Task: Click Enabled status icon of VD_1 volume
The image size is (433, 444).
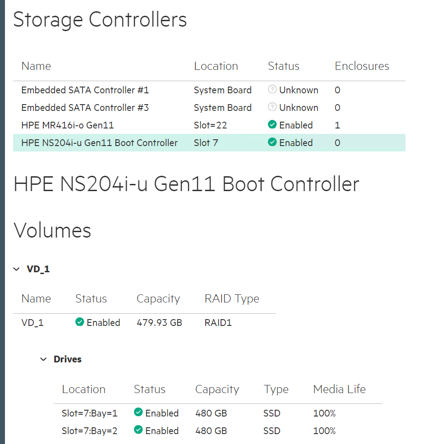Action: [80, 322]
